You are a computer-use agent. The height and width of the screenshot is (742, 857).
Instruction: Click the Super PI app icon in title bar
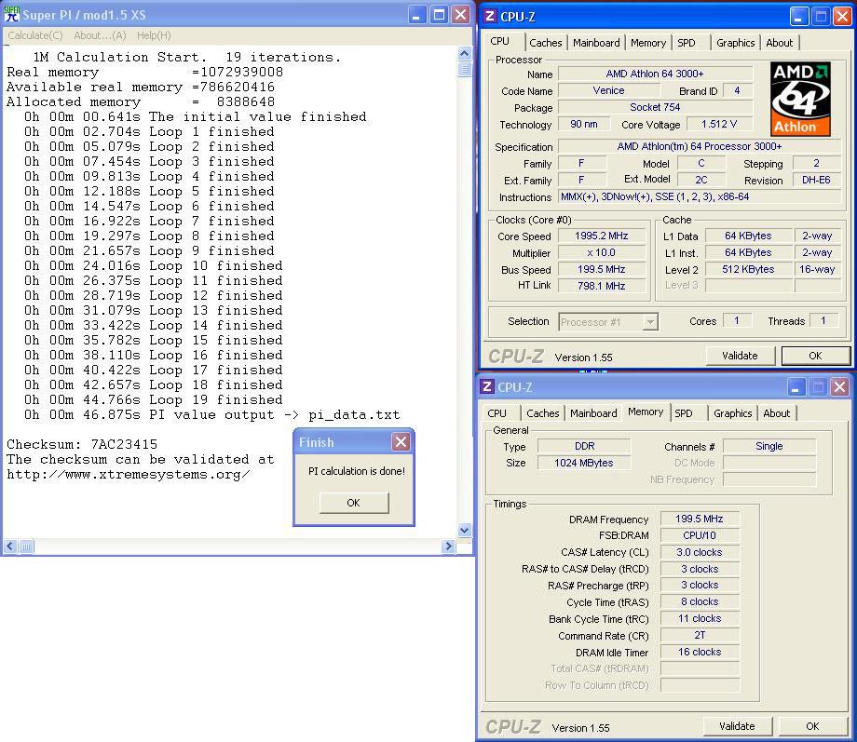coord(11,15)
